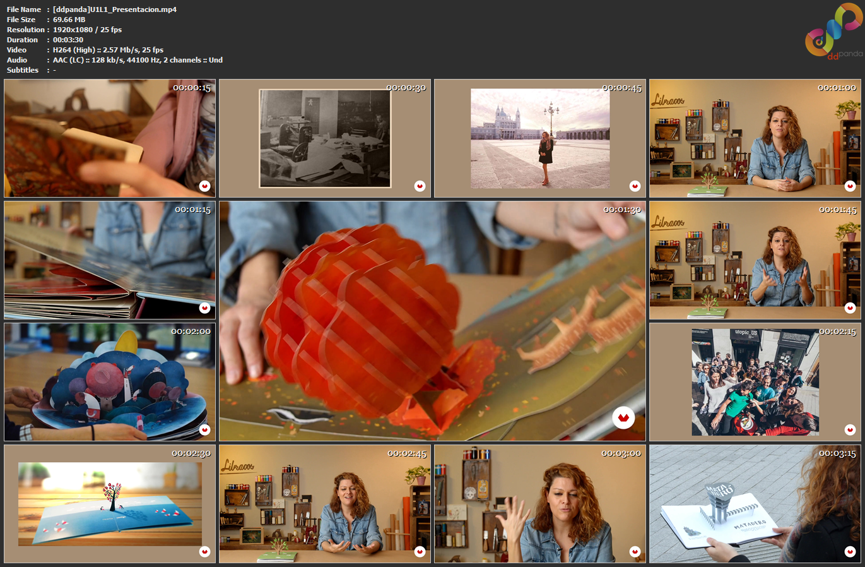865x567 pixels.
Task: Open the 00:01:15 frame of stacked book pages
Action: tap(110, 260)
